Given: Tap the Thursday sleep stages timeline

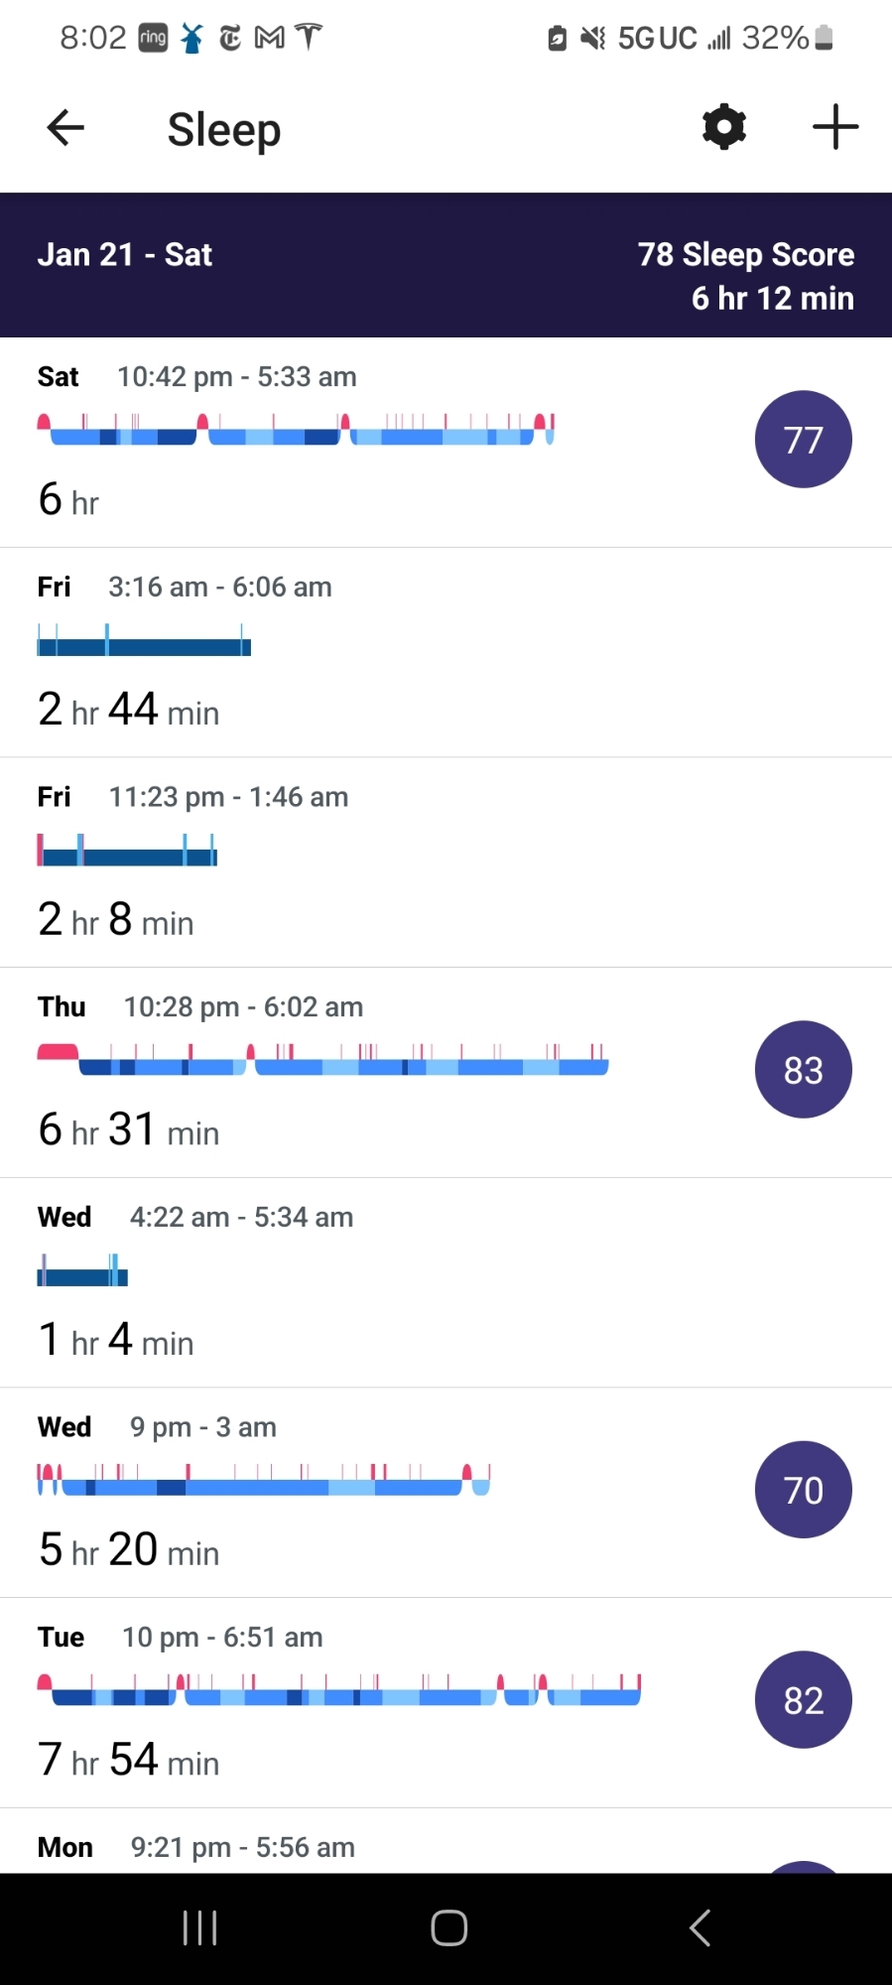Looking at the screenshot, I should pos(322,1061).
